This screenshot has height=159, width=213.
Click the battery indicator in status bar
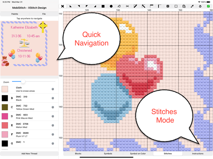[208, 2]
